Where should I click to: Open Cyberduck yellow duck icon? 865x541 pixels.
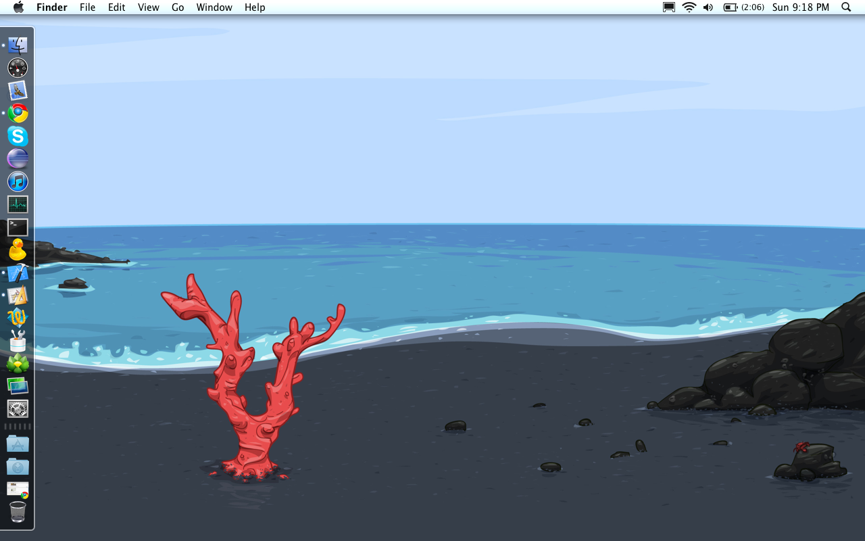click(18, 250)
